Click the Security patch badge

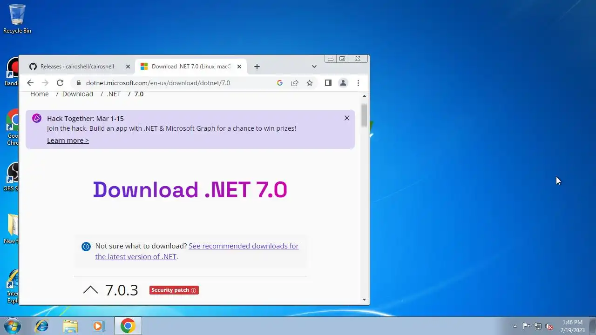click(174, 290)
